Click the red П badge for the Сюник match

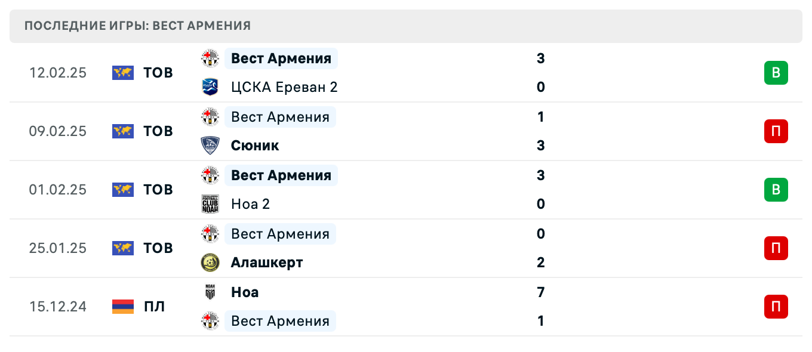776,131
